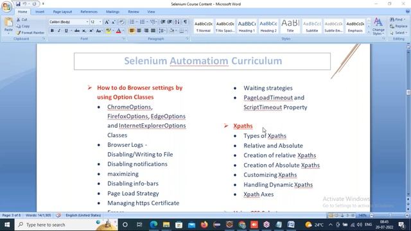Apply yellow text highlight color
The image size is (411, 231).
pos(108,31)
